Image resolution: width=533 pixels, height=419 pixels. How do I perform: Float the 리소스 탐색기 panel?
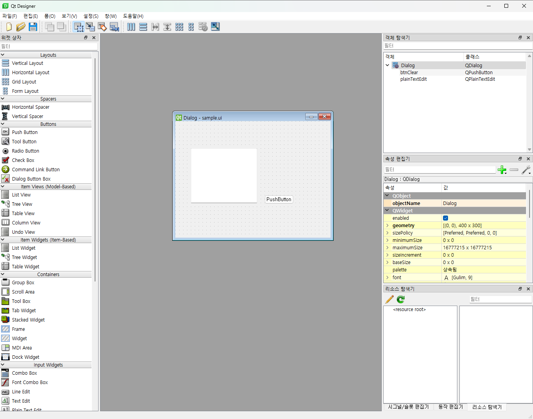click(520, 289)
